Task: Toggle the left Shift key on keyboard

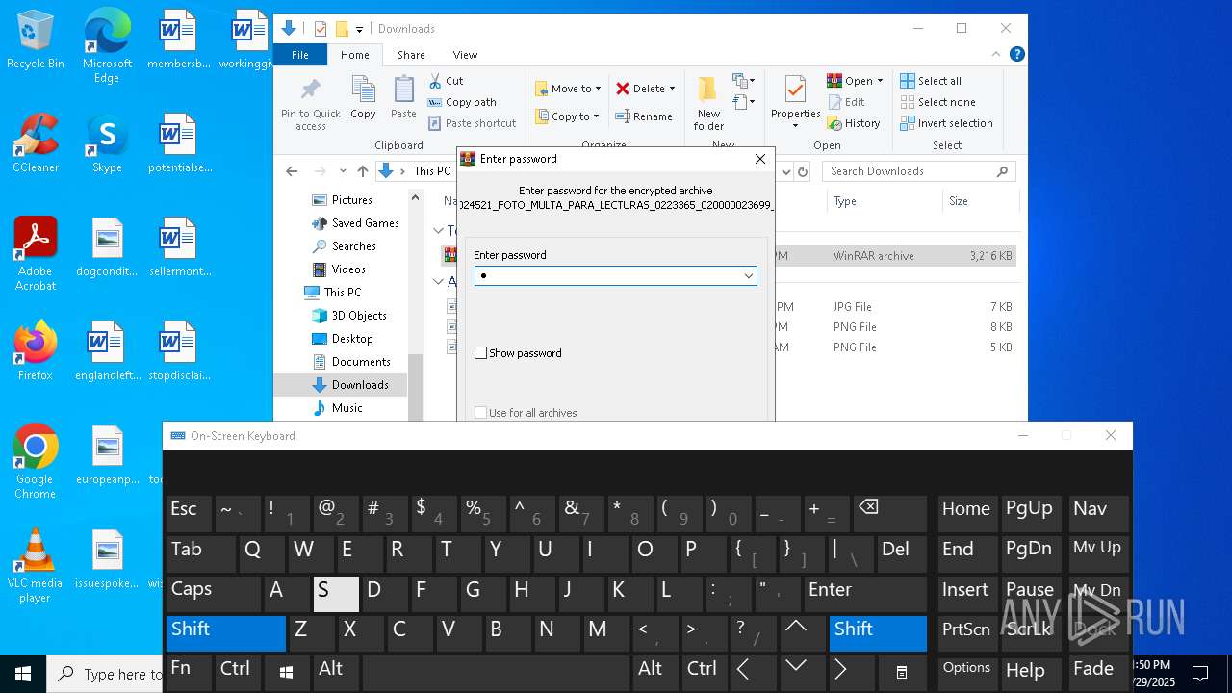Action: pos(226,633)
